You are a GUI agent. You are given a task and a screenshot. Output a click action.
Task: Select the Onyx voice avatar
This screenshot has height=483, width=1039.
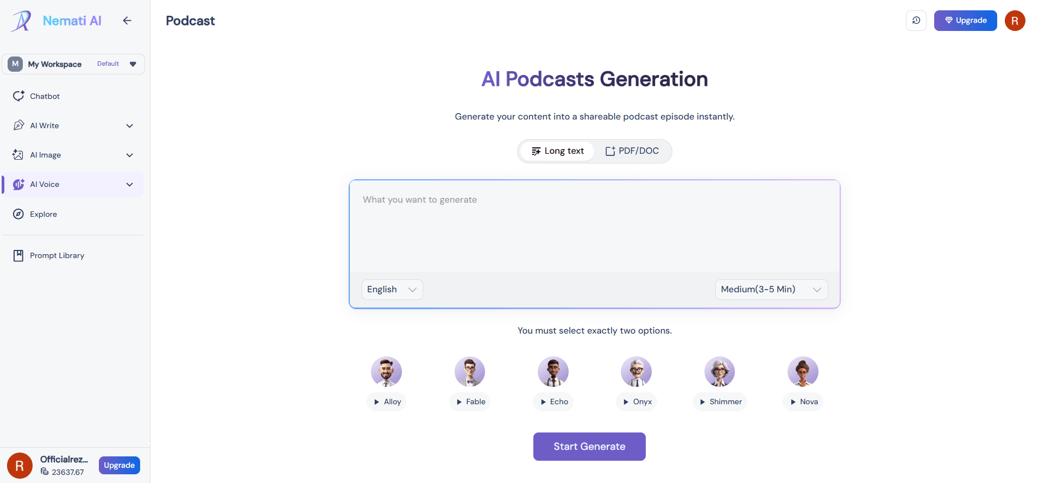coord(636,372)
